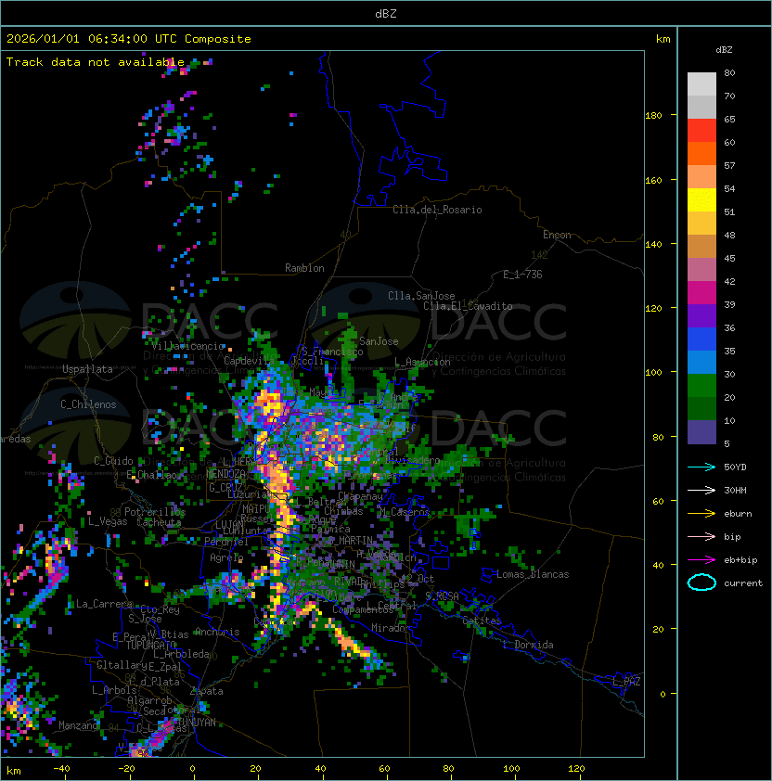Select the bright yellow 54 dBZ swatch
This screenshot has width=772, height=781.
click(701, 200)
